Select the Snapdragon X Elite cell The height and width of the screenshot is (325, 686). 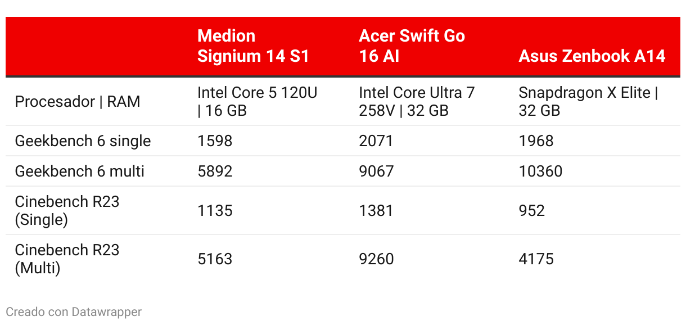(x=588, y=102)
